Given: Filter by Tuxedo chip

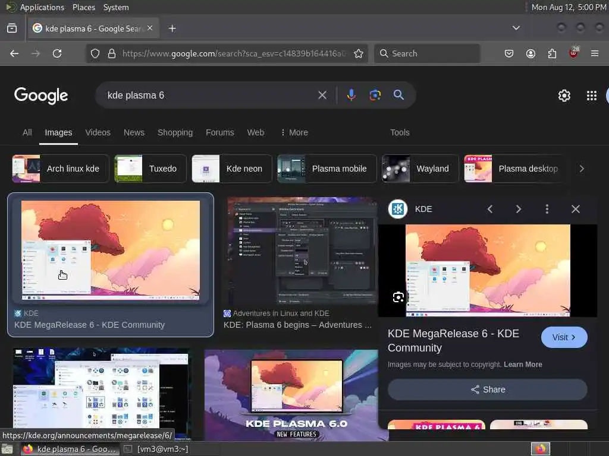Looking at the screenshot, I should 150,169.
